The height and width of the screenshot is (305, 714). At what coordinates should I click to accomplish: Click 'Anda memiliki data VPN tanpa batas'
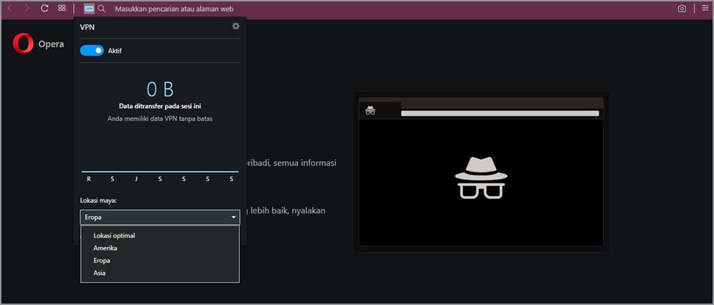(160, 118)
